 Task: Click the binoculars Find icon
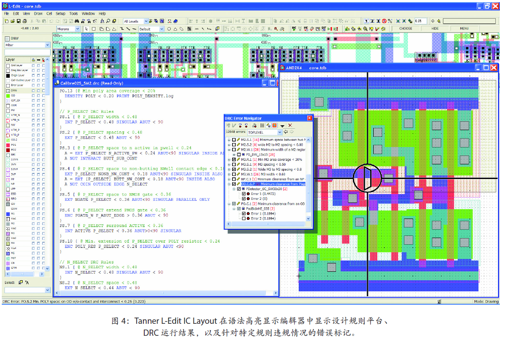click(x=77, y=21)
